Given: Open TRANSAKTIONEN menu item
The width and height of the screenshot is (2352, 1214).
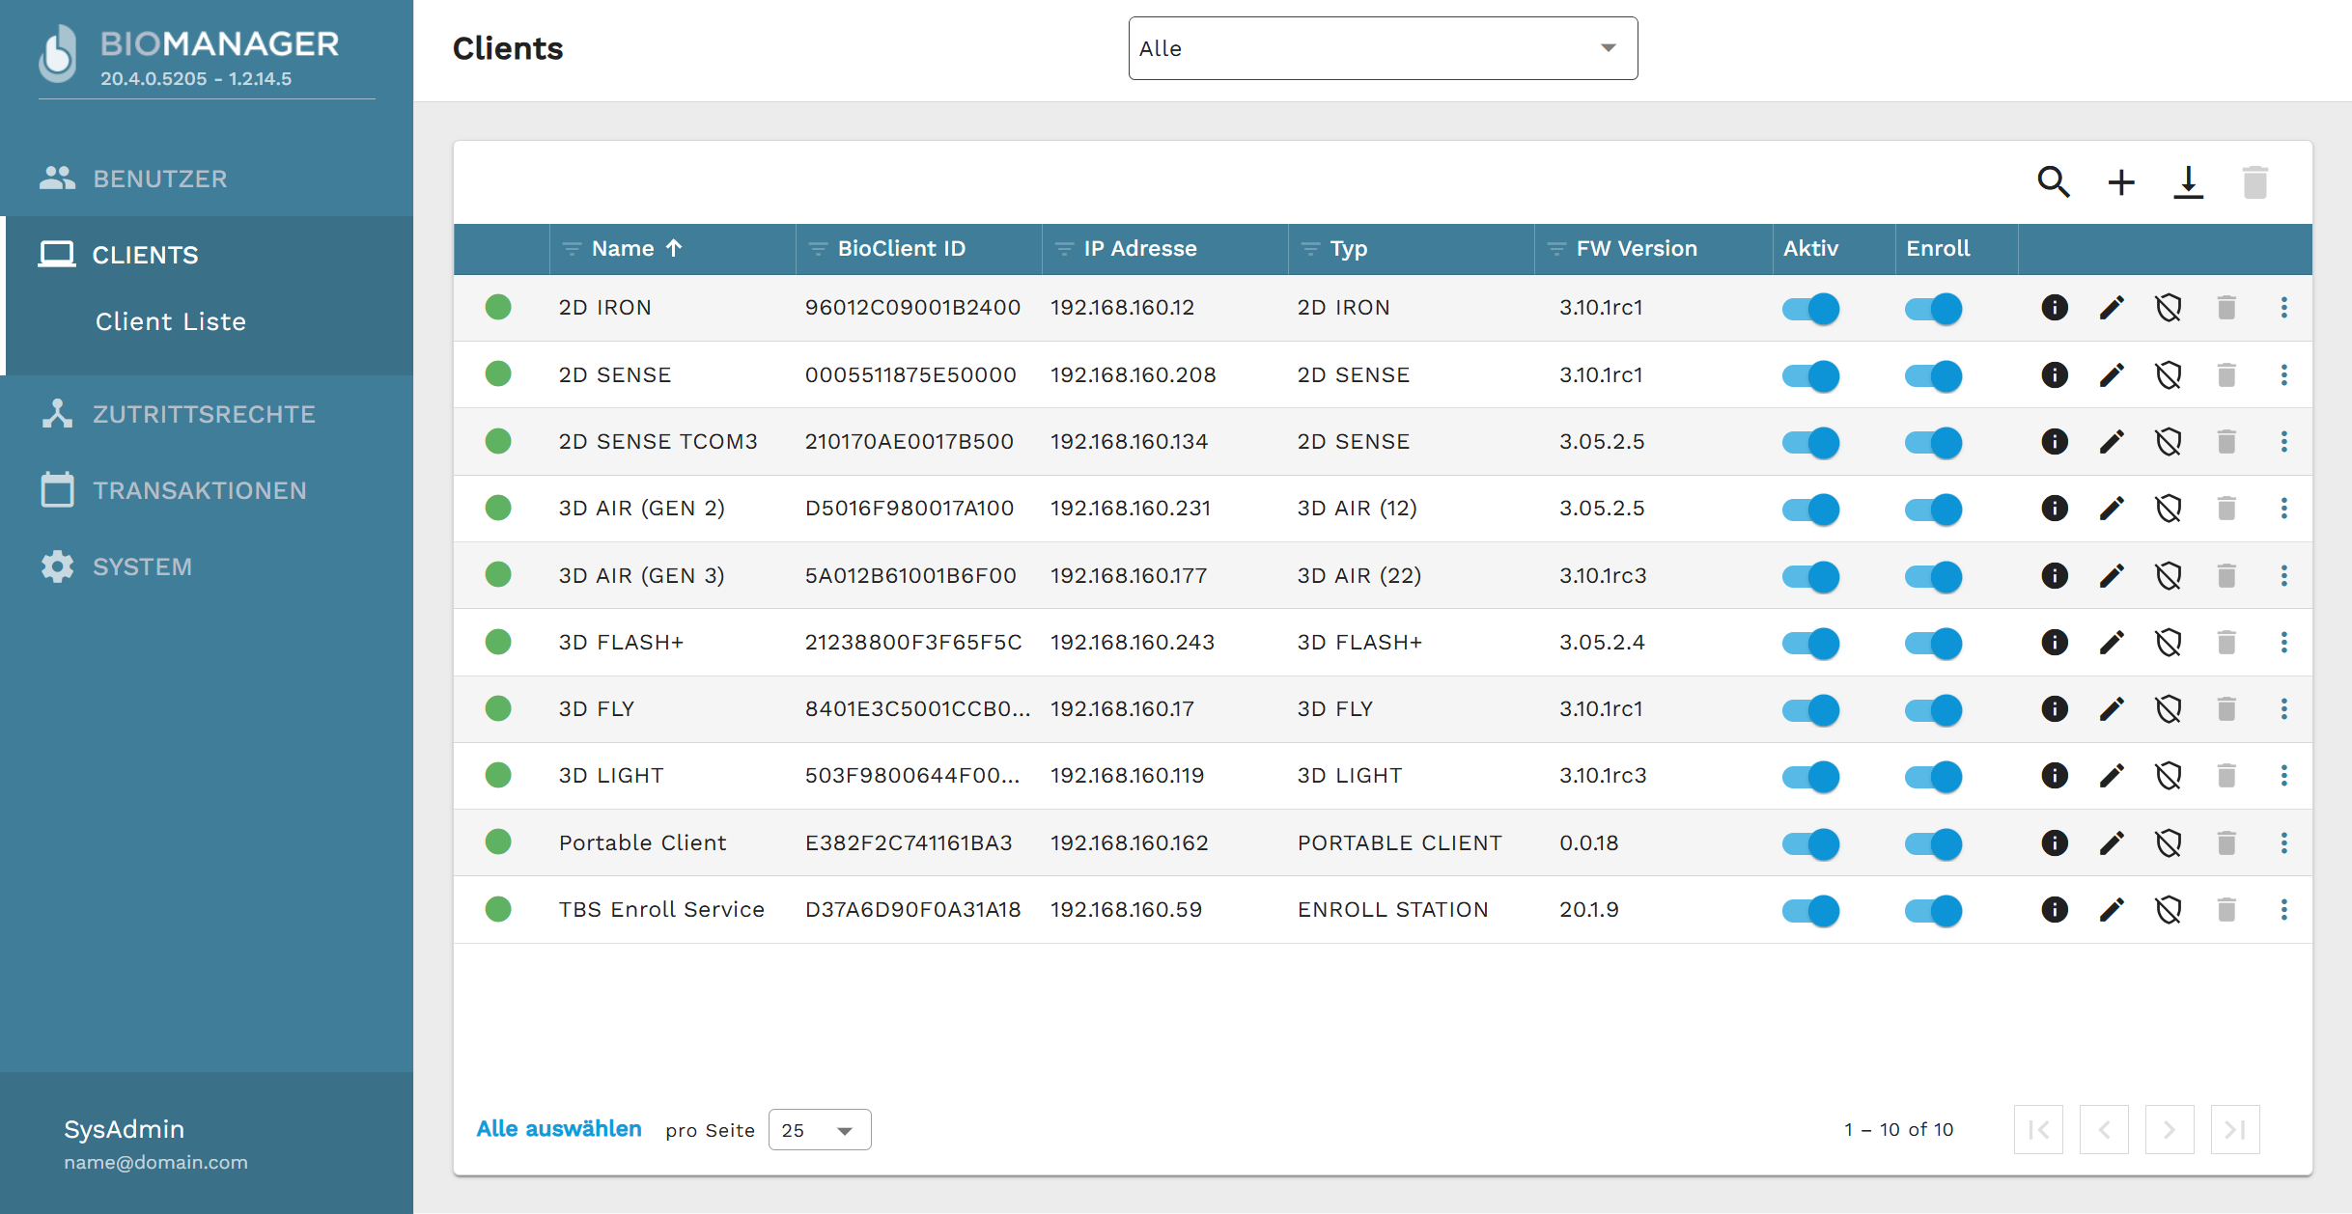Looking at the screenshot, I should click(199, 490).
